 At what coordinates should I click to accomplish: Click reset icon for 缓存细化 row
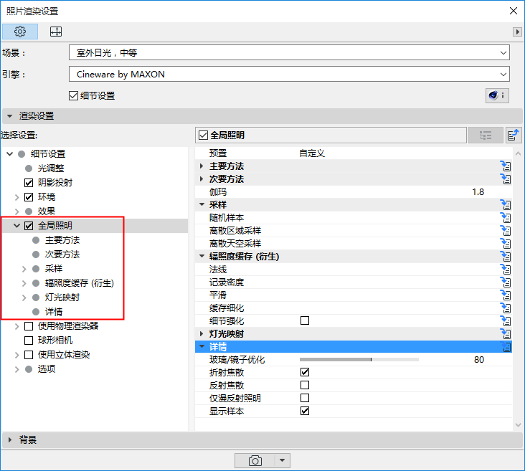506,308
